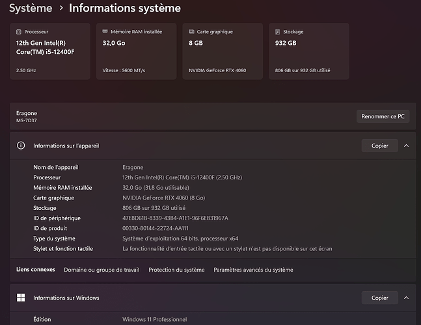Open Domaine ou groupe de travail link
The image size is (421, 325).
tap(102, 270)
